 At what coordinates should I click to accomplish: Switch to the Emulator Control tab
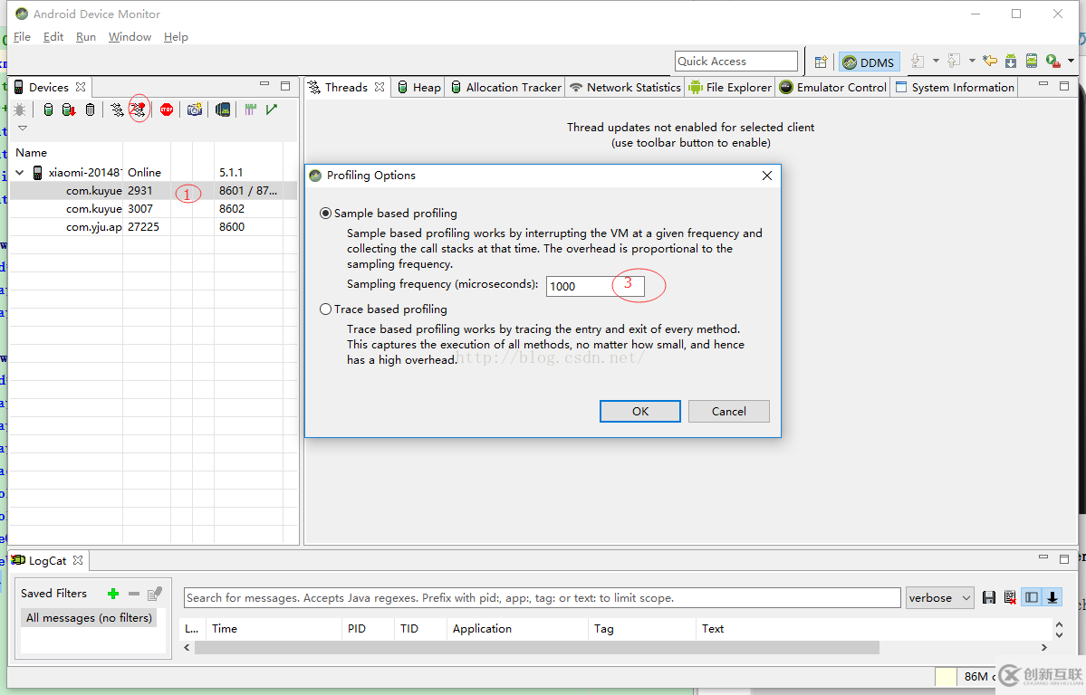click(833, 87)
